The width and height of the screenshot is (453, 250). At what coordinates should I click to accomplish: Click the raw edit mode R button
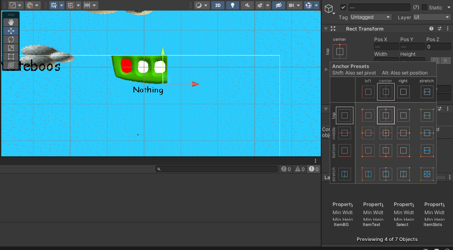pyautogui.click(x=445, y=61)
